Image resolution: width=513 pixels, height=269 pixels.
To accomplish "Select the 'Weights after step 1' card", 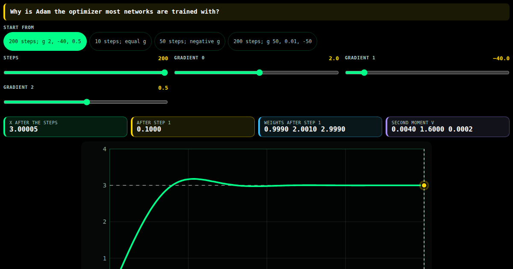I will (320, 127).
